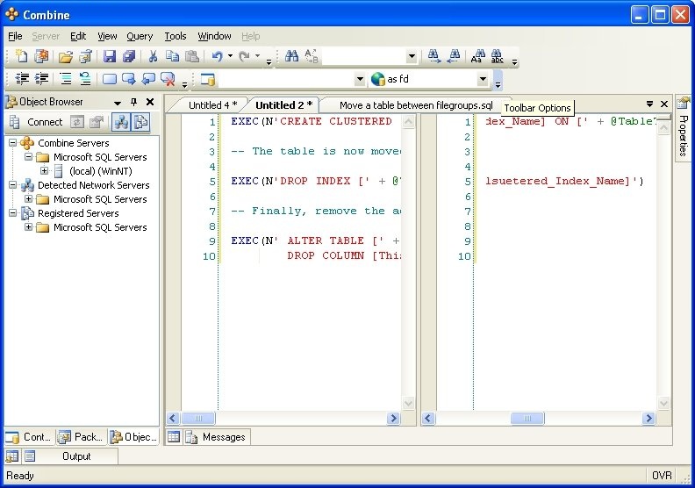Click the Save icon in the toolbar

(x=110, y=57)
